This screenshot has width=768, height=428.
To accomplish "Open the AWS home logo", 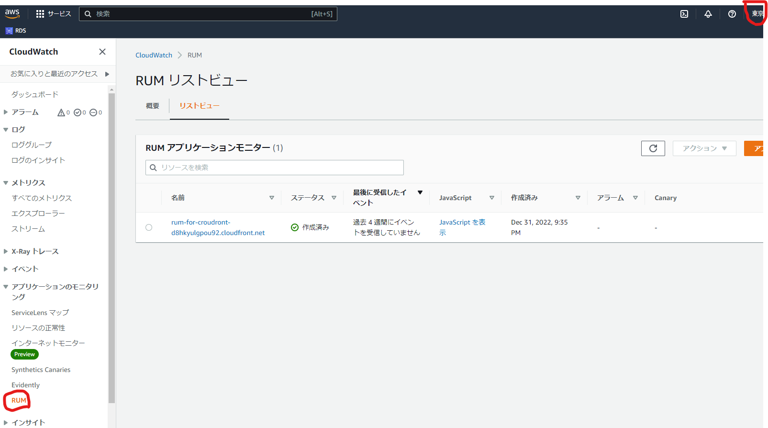I will coord(12,13).
